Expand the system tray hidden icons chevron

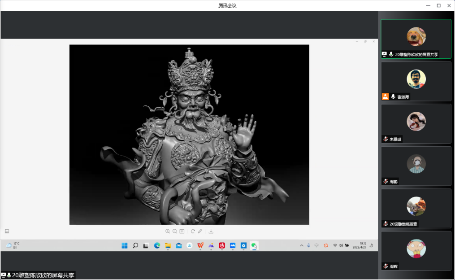[x=302, y=245]
